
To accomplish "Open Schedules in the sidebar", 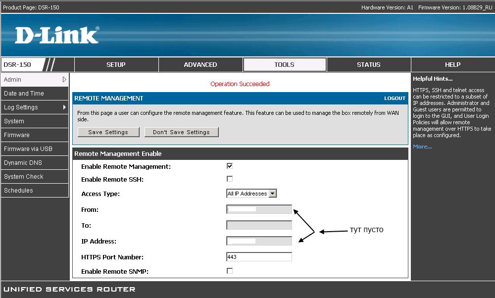I will (18, 190).
